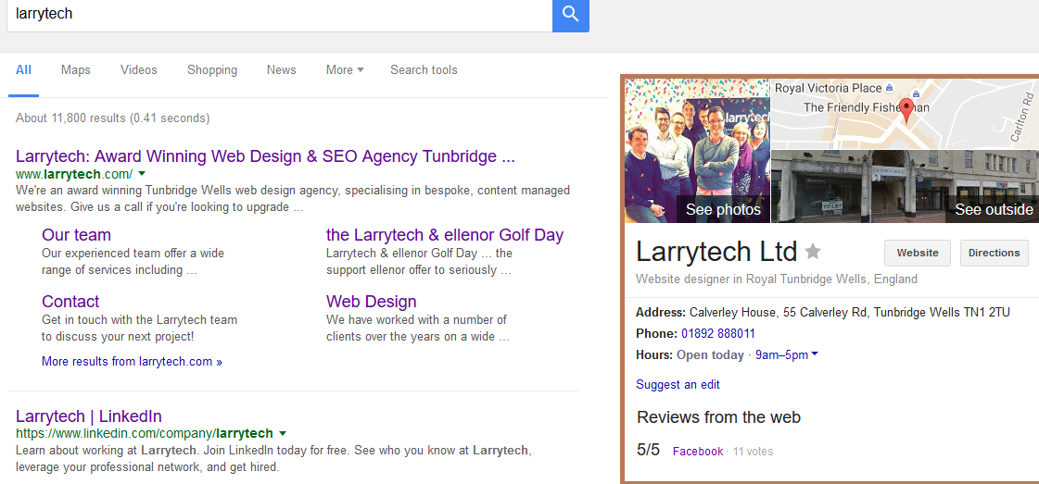Click Suggest an edit link

[x=678, y=384]
